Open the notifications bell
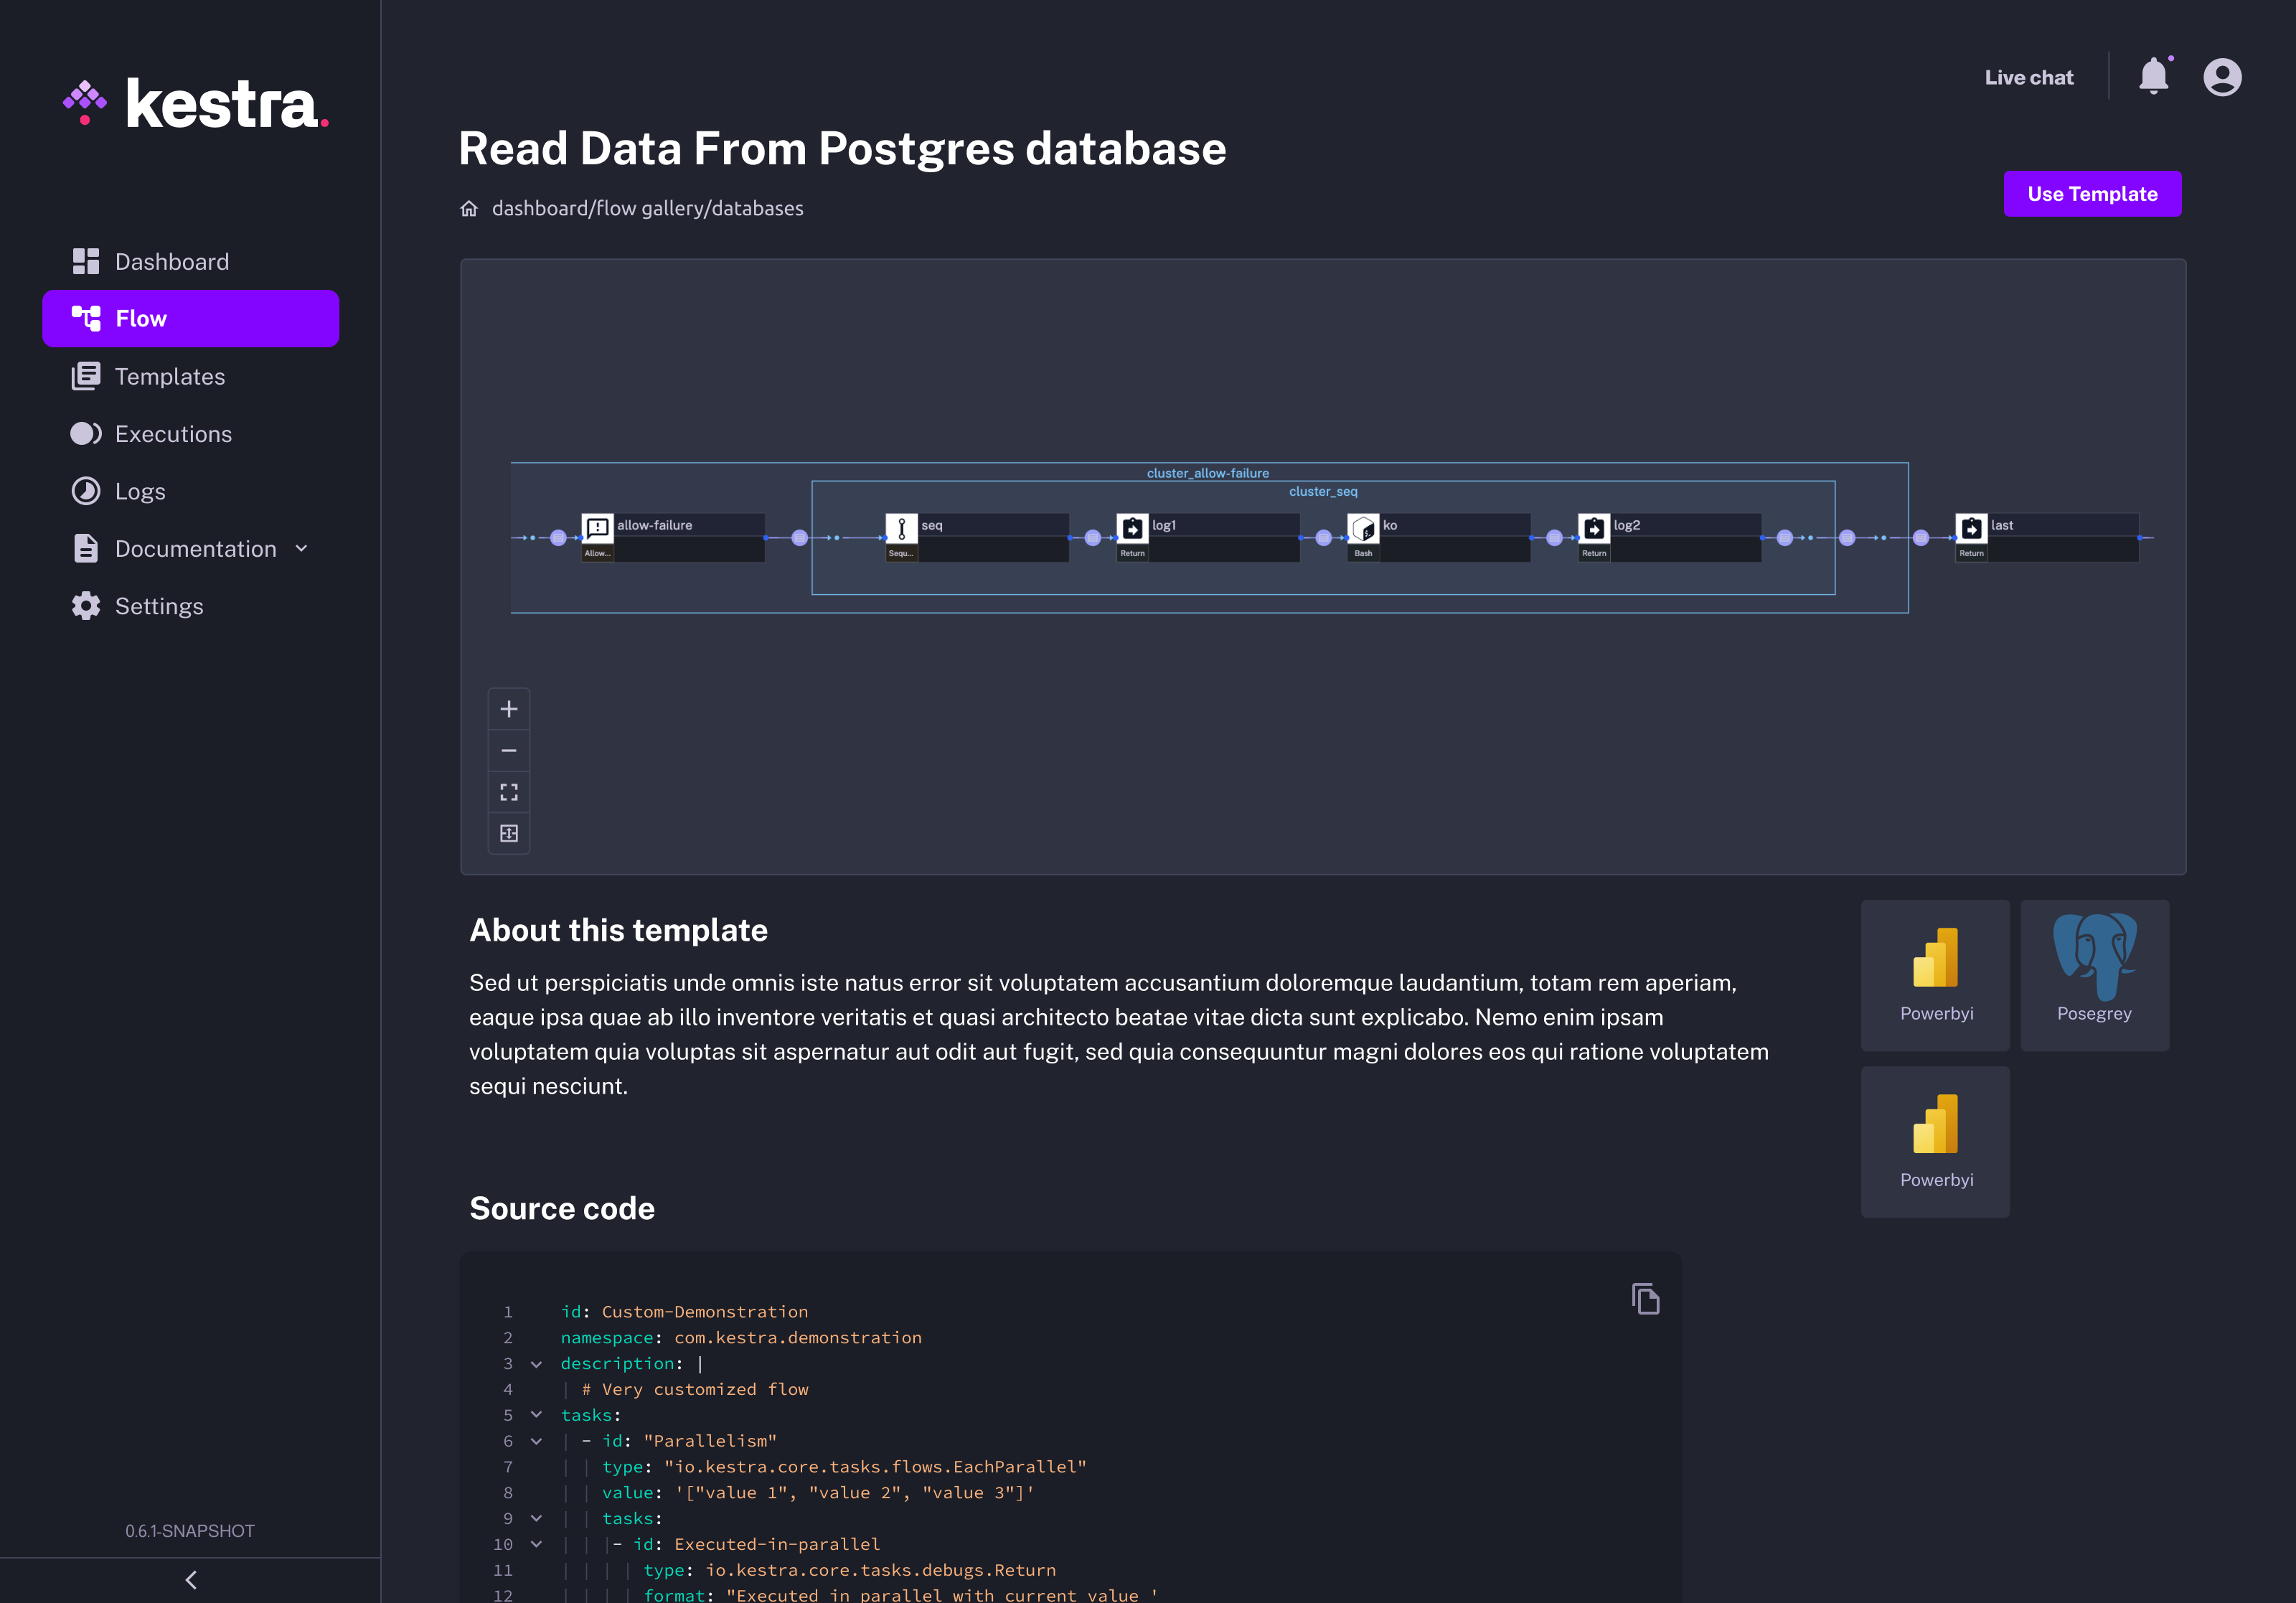 click(x=2154, y=76)
